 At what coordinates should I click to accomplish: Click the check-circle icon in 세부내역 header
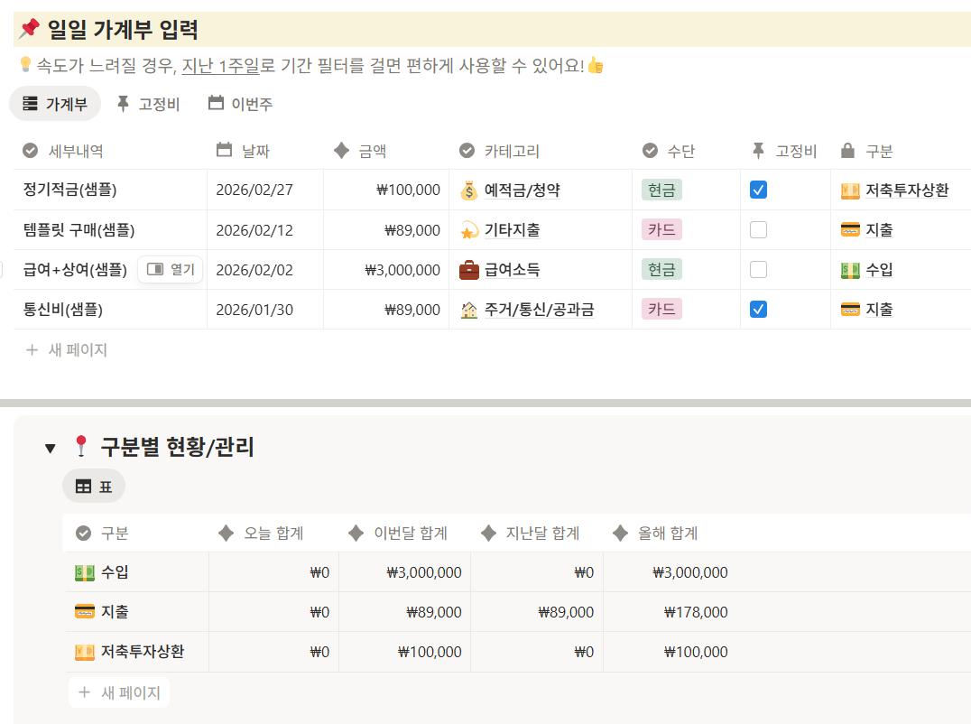30,151
